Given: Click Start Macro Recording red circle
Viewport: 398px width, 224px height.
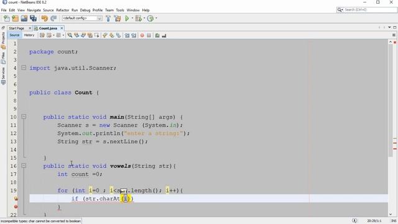Looking at the screenshot, I should (142, 35).
